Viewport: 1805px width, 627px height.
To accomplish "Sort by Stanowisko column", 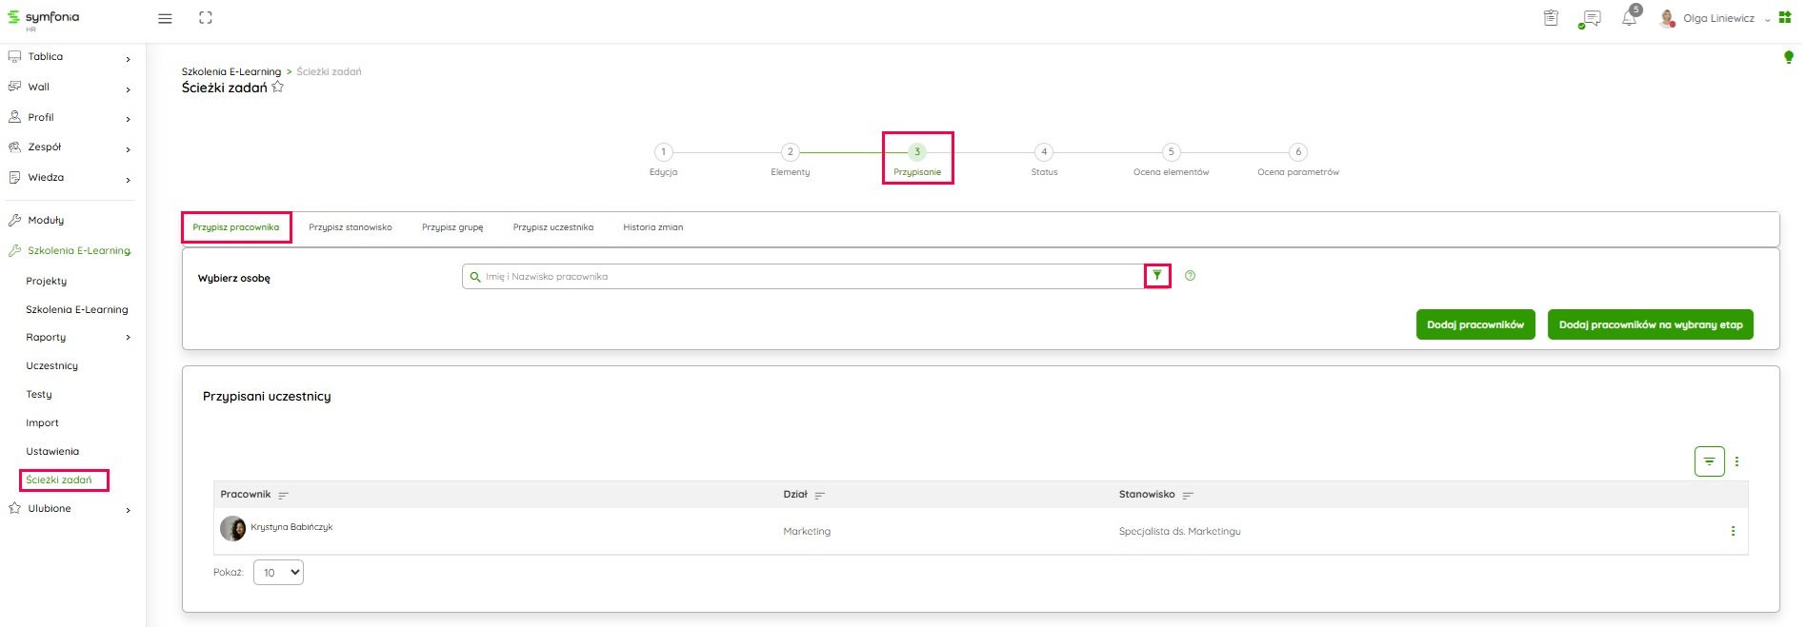I will tap(1188, 496).
